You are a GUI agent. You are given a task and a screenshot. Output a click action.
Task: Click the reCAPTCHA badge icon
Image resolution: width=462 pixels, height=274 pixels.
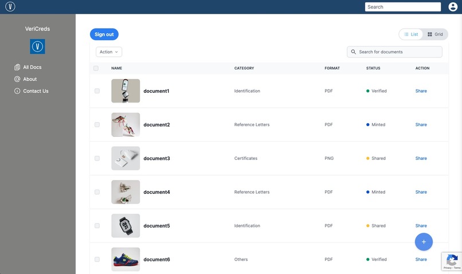click(452, 260)
